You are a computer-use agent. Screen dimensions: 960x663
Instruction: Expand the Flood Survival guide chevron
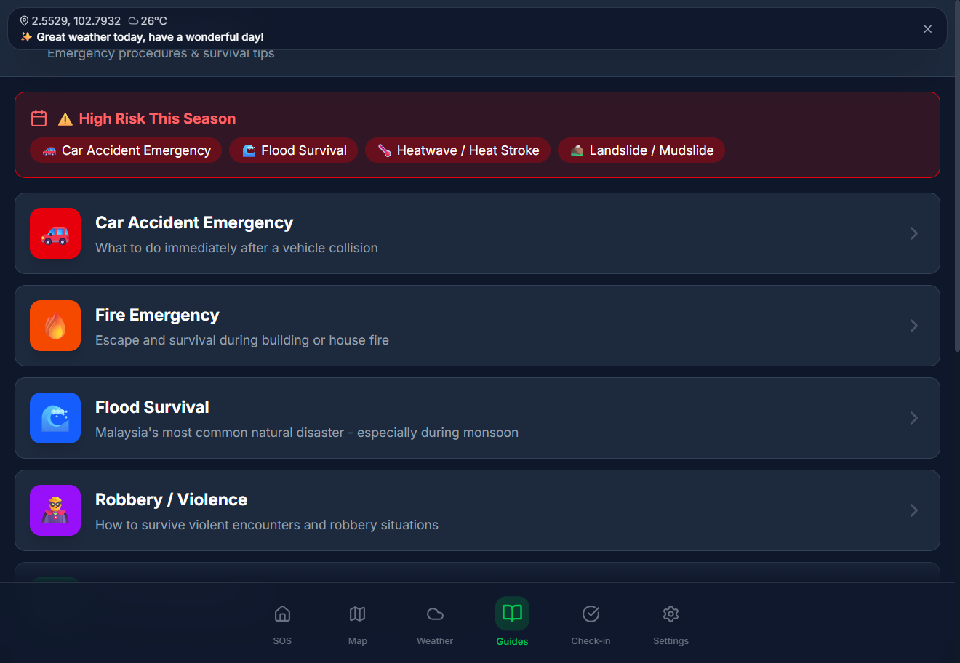[914, 418]
